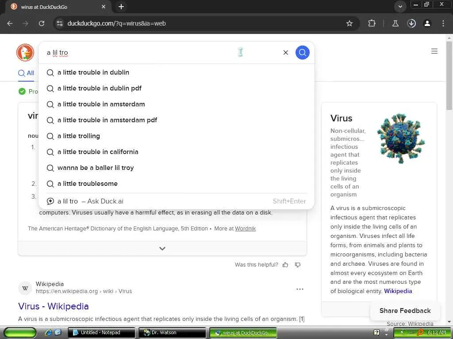453x339 pixels.
Task: Choose suggestion 'a little trouble in amsterdam'
Action: (176, 104)
